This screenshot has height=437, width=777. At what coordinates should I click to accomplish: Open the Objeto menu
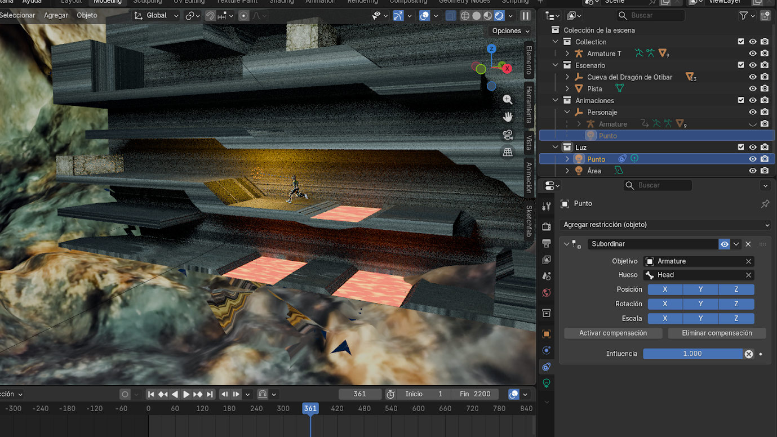click(x=87, y=15)
